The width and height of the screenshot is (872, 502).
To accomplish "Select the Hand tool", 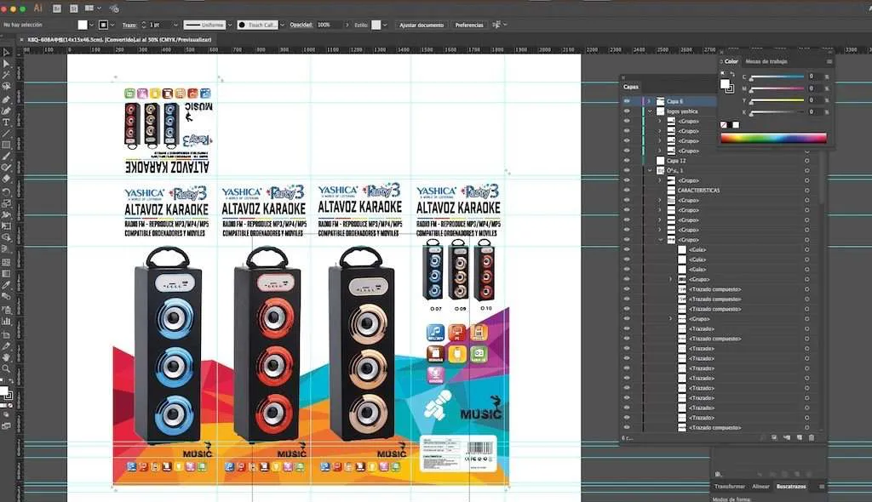I will [6, 357].
